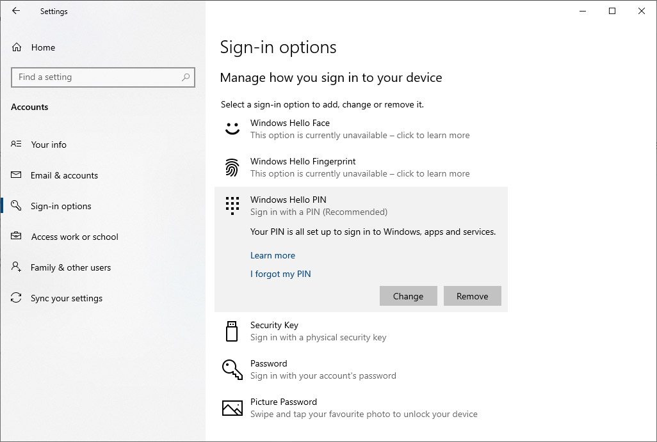Remove the Windows Hello PIN

[x=472, y=296]
